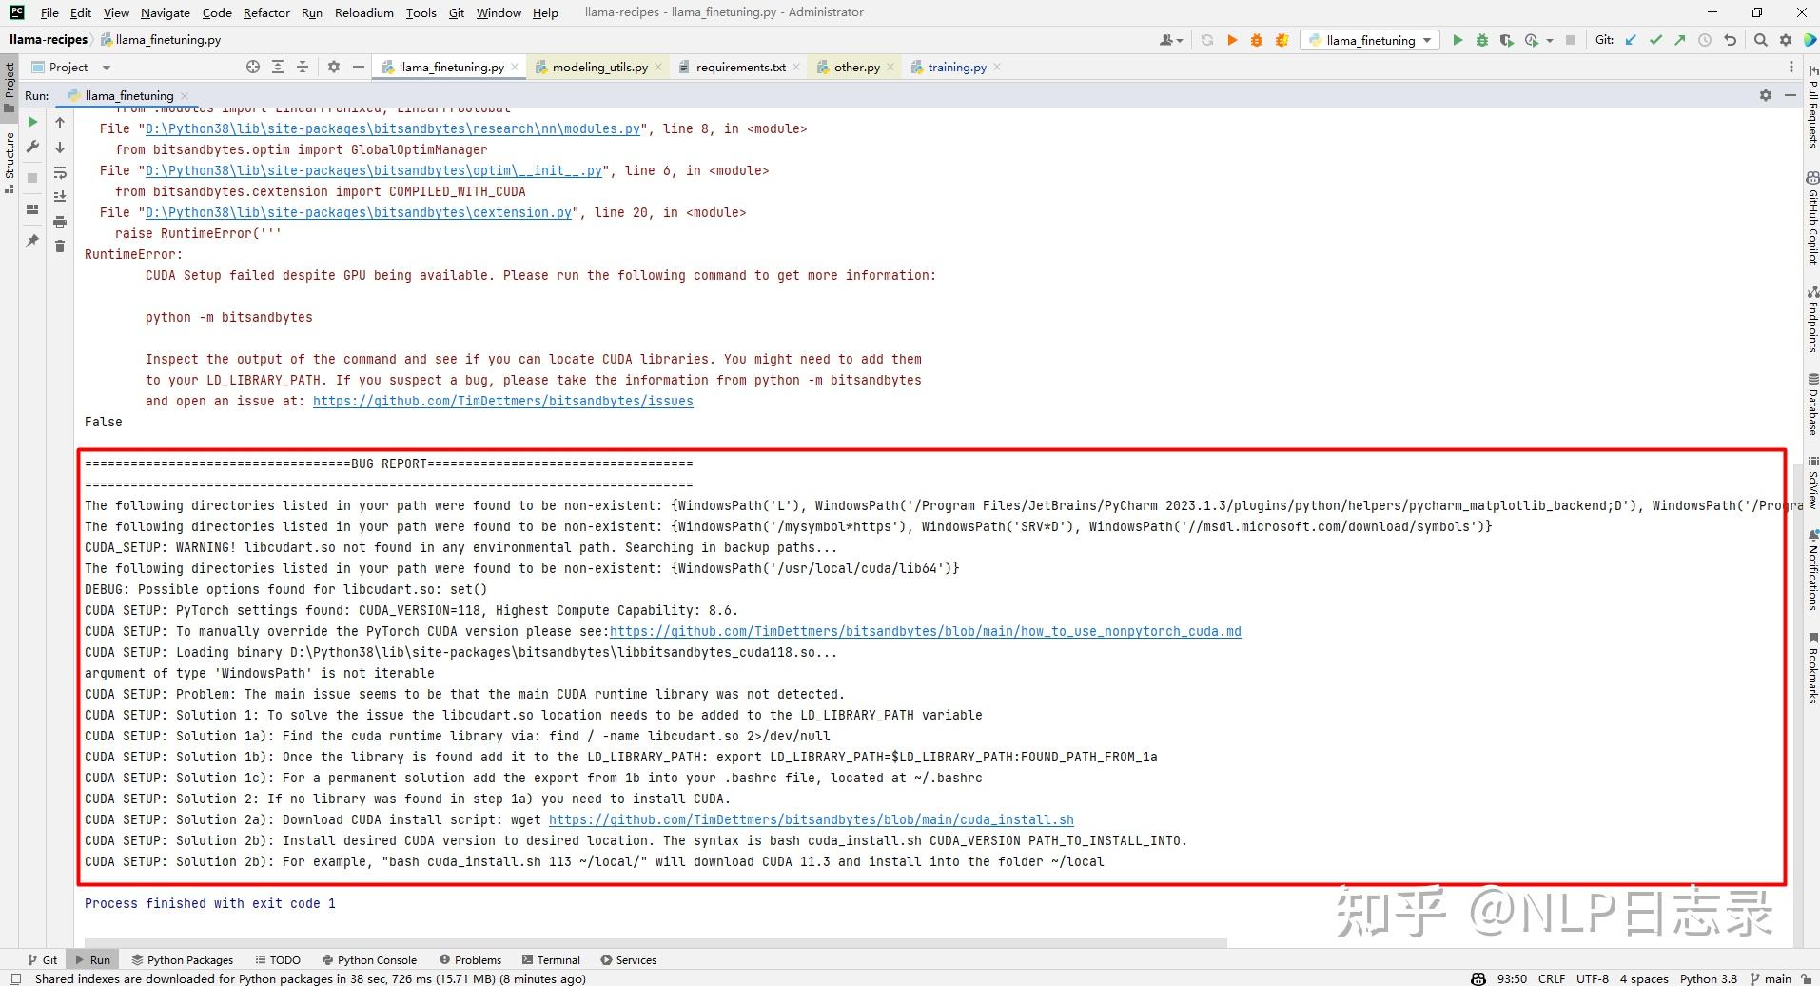Image resolution: width=1820 pixels, height=986 pixels.
Task: Click Python 3.8 interpreter in status bar
Action: pos(1708,978)
